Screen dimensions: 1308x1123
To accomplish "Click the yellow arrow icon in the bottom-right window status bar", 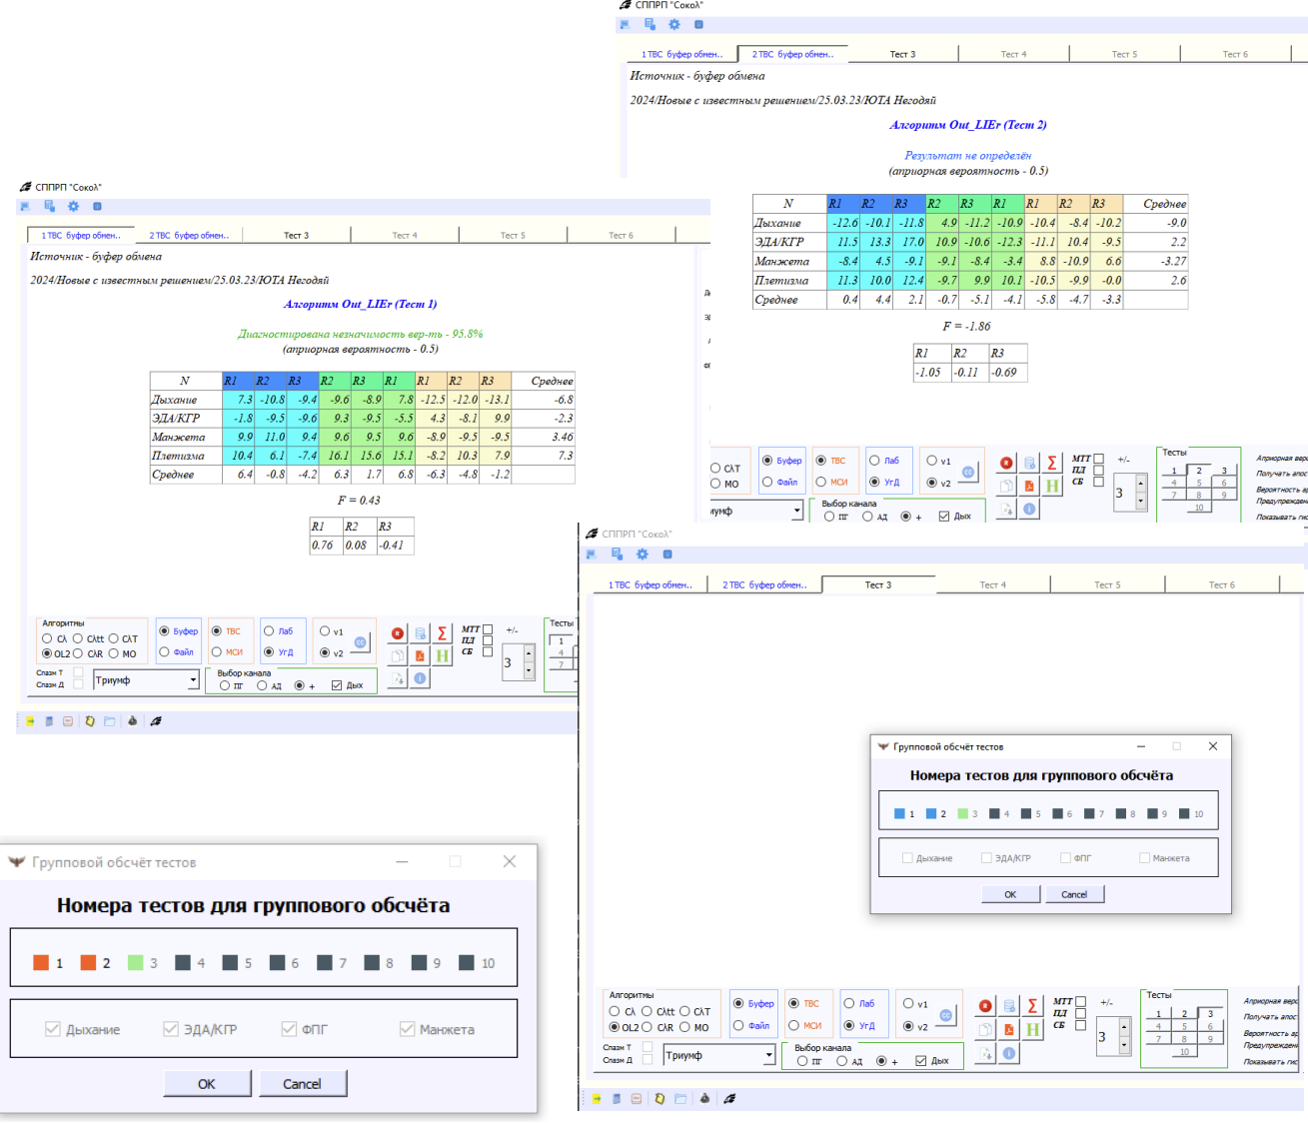I will [597, 1098].
